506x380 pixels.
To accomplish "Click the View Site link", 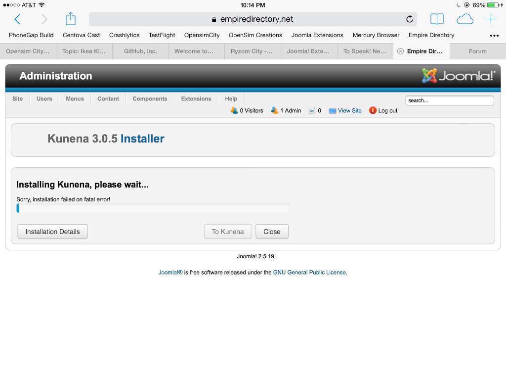I will pos(349,110).
